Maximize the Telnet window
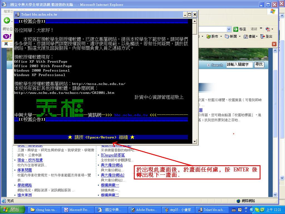 [190, 14]
